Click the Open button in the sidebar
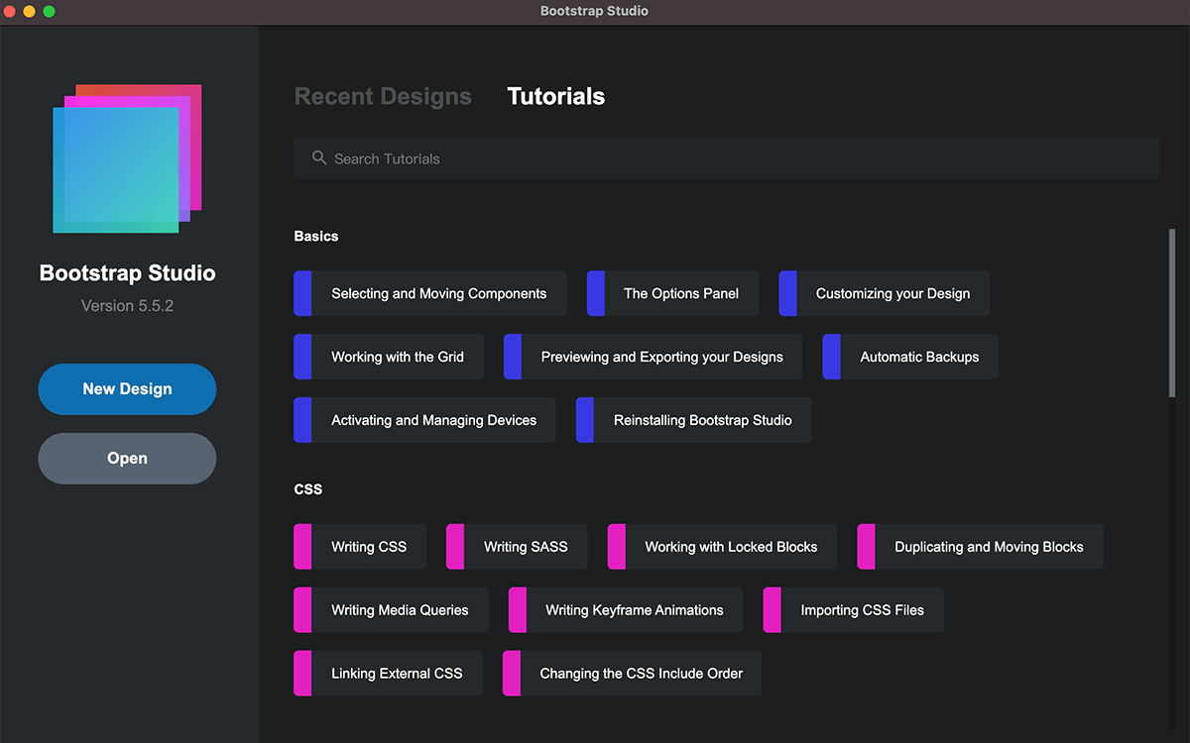The height and width of the screenshot is (743, 1190). [x=127, y=459]
